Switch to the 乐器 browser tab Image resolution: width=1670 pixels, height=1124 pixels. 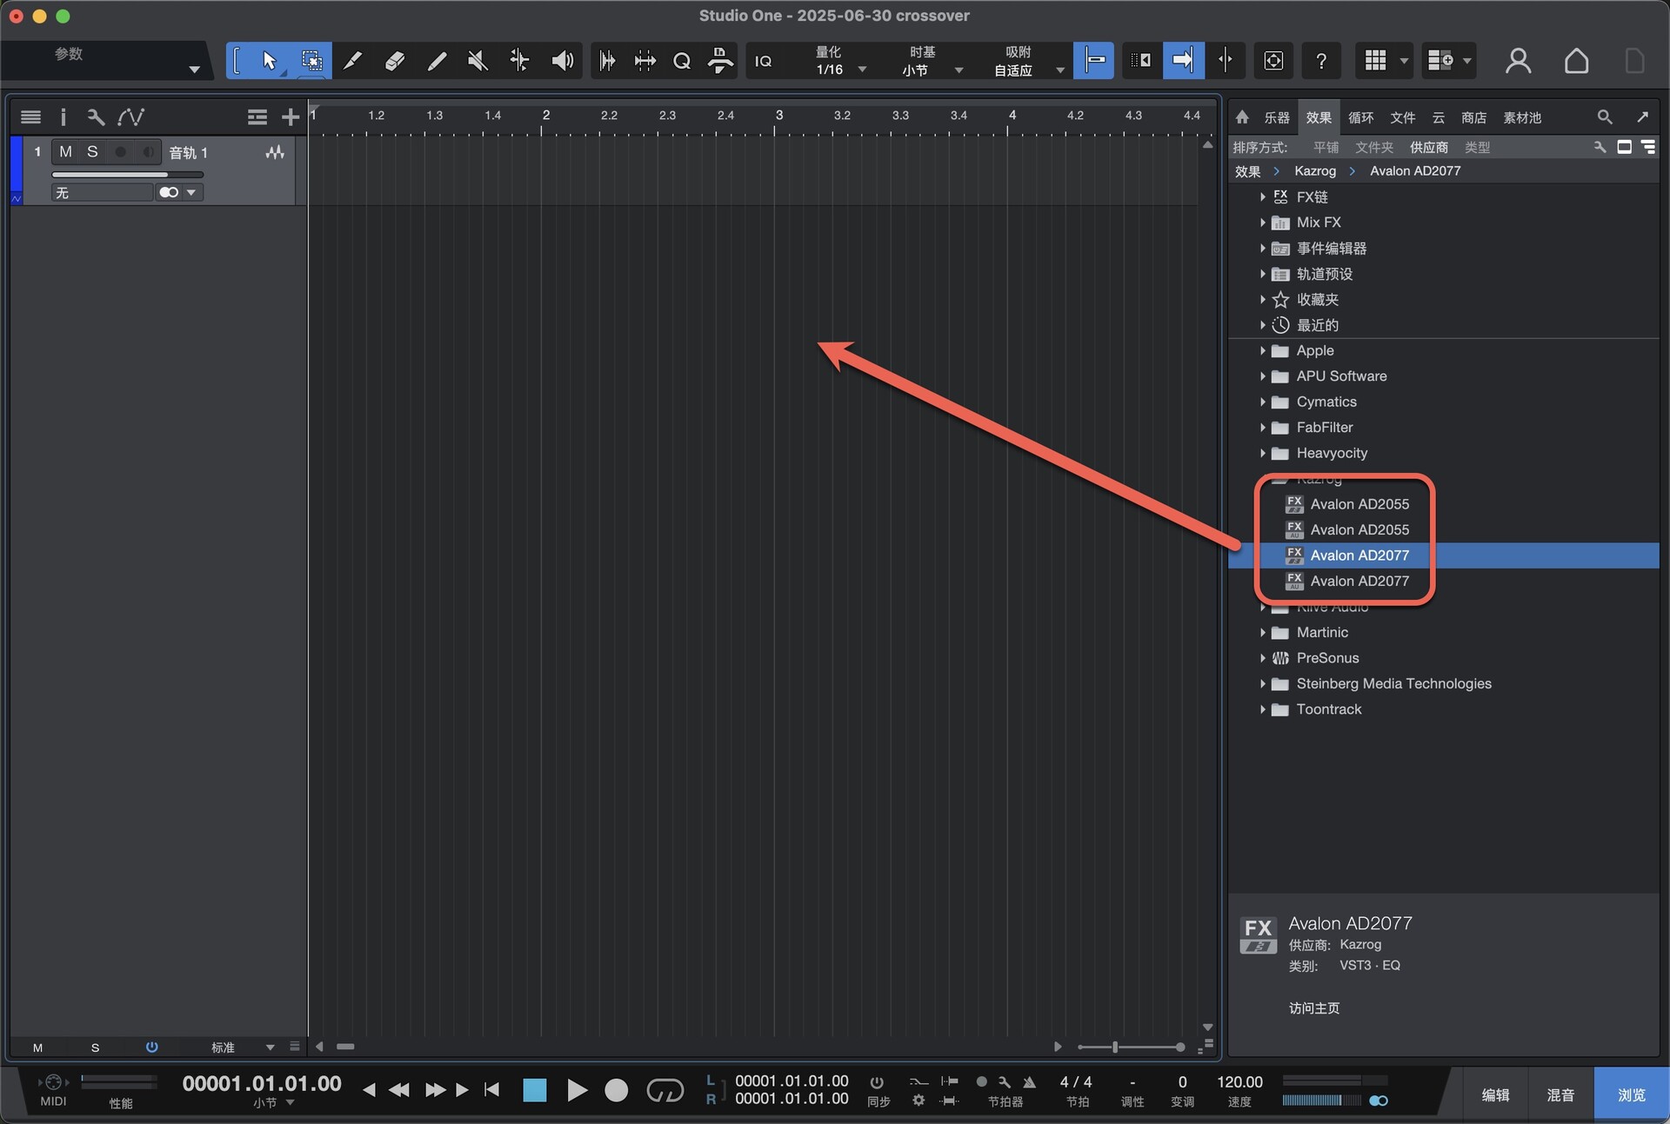pyautogui.click(x=1277, y=117)
